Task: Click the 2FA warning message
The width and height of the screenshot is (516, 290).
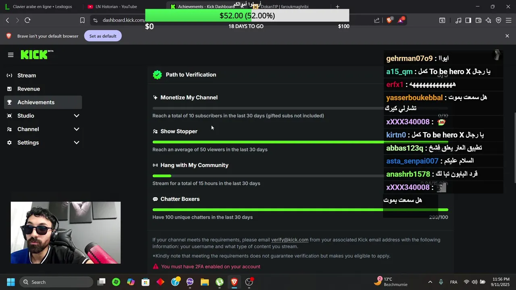Action: tap(210, 267)
